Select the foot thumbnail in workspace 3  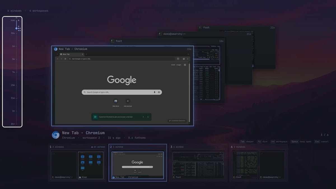click(x=198, y=165)
